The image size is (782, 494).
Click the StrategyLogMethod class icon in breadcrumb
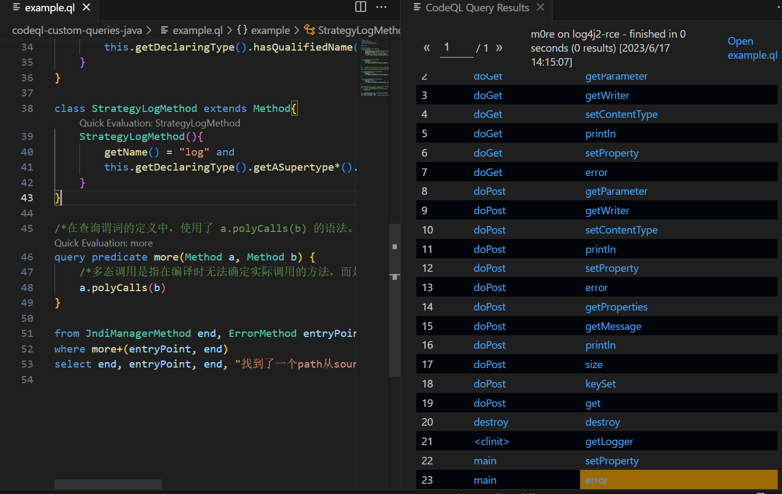309,30
